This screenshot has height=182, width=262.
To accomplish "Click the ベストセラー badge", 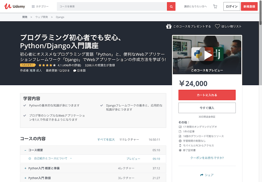I will 28,65.
